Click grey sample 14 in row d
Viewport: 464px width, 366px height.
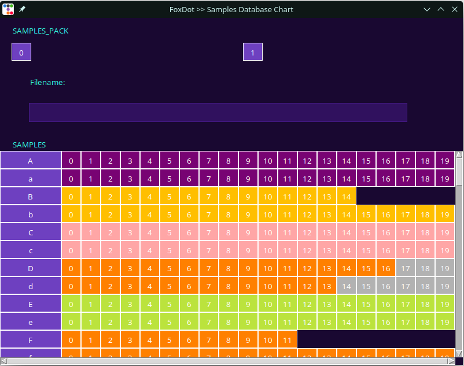click(347, 286)
